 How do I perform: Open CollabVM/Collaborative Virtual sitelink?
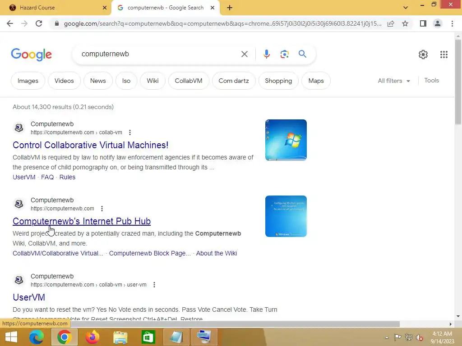[58, 253]
